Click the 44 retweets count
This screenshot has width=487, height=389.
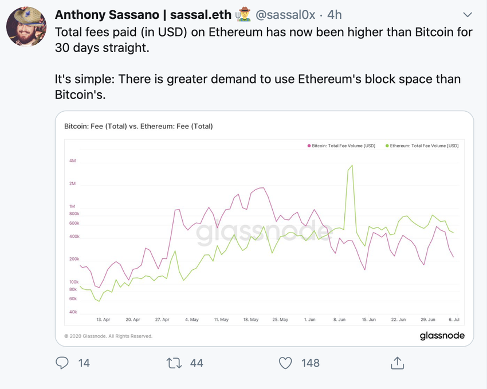click(197, 363)
